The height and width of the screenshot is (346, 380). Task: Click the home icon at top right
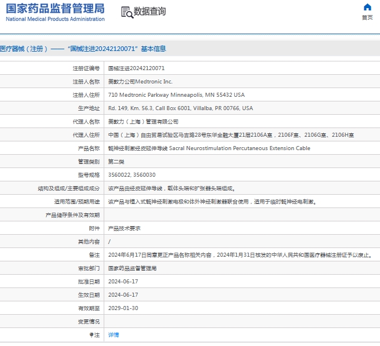(x=367, y=8)
